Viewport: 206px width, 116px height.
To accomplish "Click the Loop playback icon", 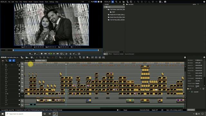I will [61, 54].
